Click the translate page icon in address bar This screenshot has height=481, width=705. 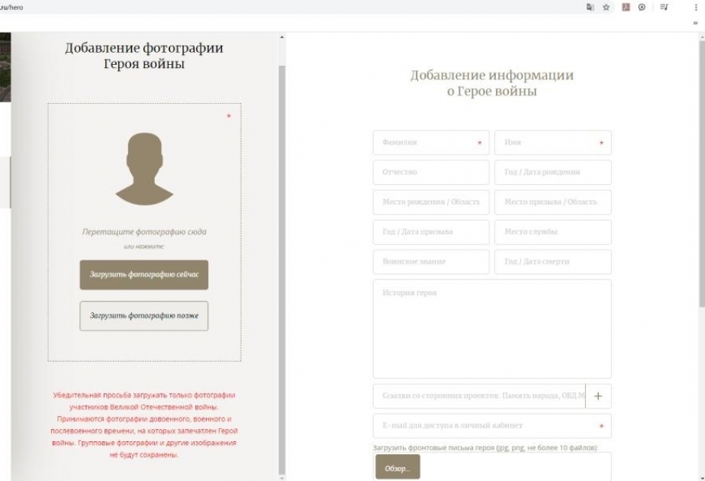click(x=590, y=7)
